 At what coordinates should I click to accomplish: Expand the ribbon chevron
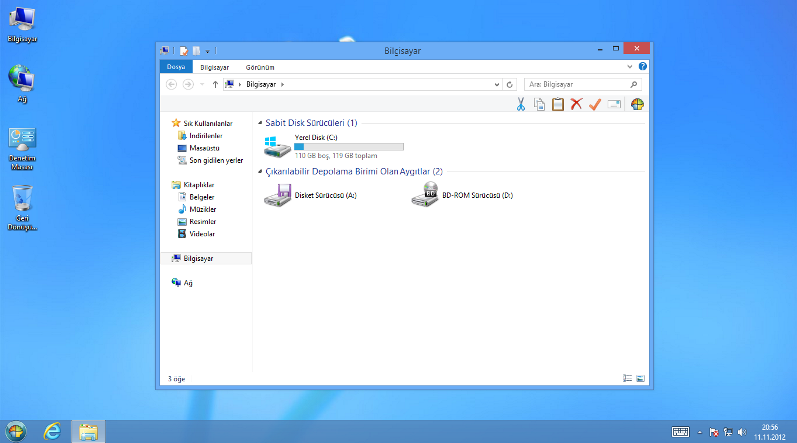click(630, 66)
